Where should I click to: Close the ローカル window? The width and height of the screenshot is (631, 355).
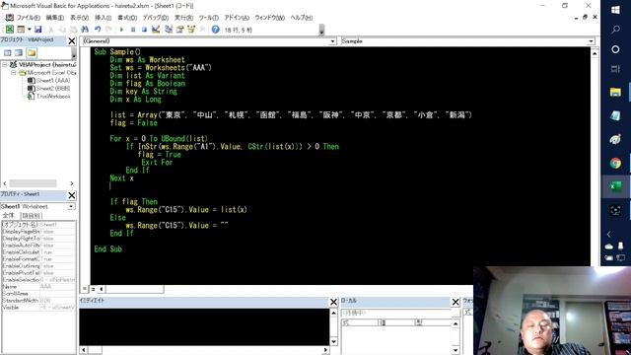(x=456, y=302)
